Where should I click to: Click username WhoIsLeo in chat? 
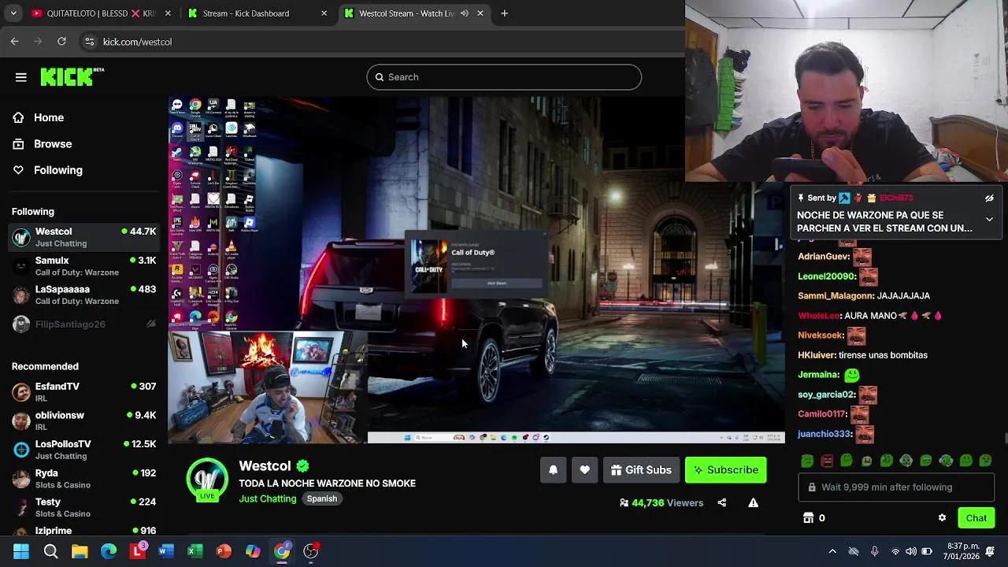tap(819, 316)
